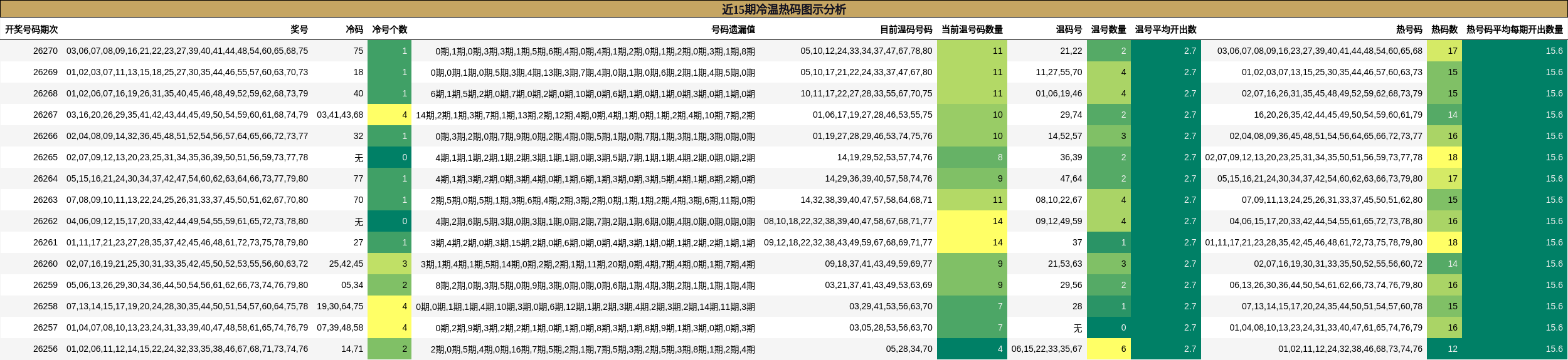Click the 温码号 column header
1568x360 pixels.
[x=1069, y=29]
